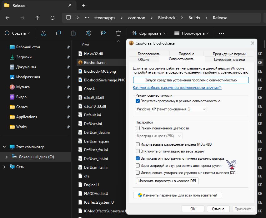The height and width of the screenshot is (218, 266).
Task: Check register program for restart option
Action: click(138, 166)
